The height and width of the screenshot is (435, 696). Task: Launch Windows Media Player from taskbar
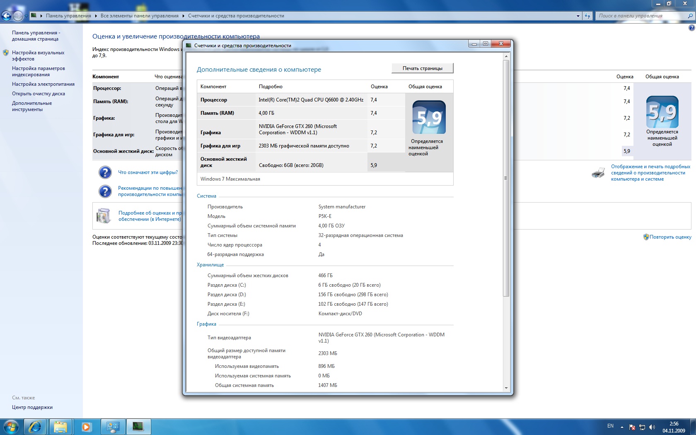(87, 427)
